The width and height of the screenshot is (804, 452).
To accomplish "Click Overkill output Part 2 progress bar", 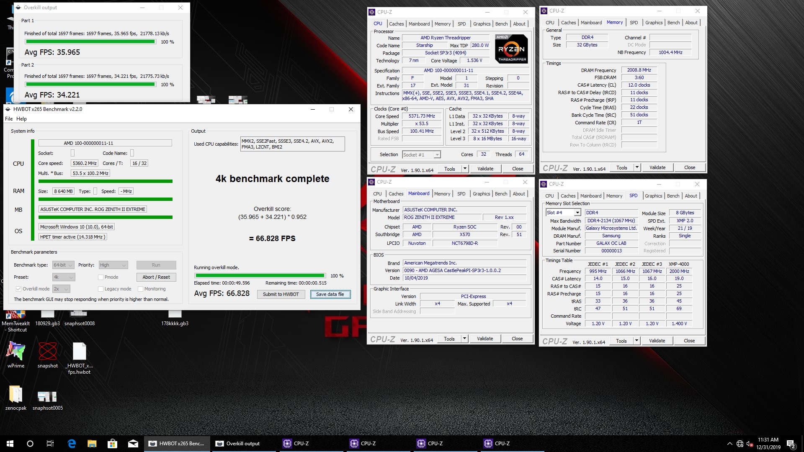I will (x=90, y=85).
